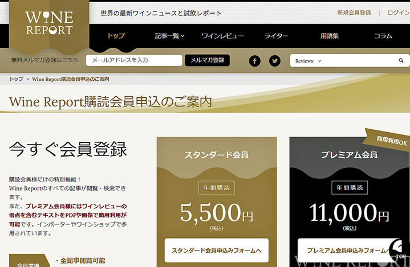Click the Wine Report logo
This screenshot has height=267, width=410.
49,23
